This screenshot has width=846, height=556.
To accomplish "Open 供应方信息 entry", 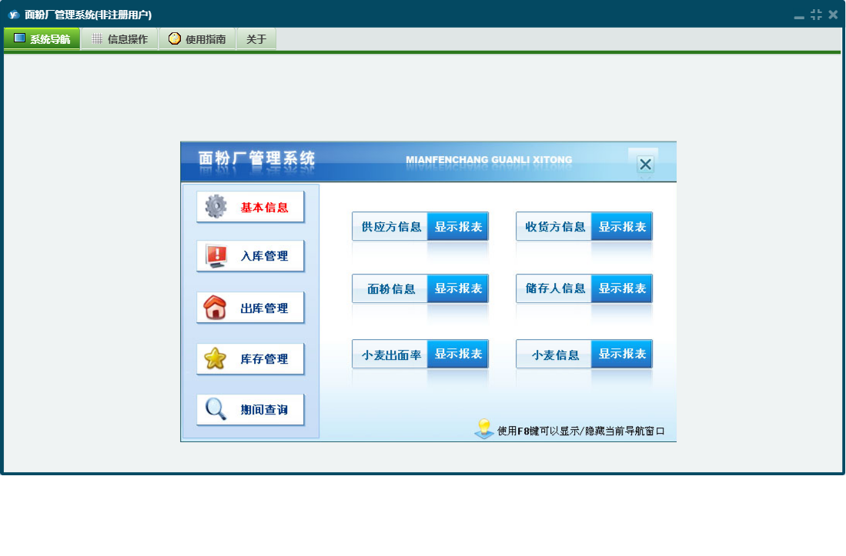I will 390,226.
